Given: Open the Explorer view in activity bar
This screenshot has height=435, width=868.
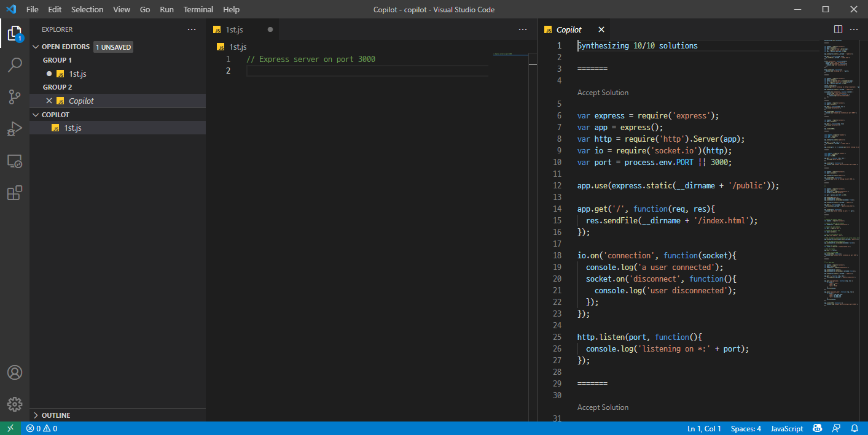Looking at the screenshot, I should 15,33.
